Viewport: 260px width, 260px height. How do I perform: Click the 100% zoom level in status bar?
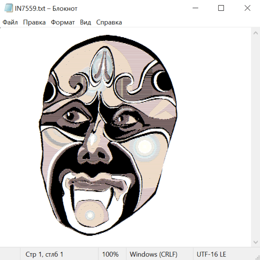110,255
